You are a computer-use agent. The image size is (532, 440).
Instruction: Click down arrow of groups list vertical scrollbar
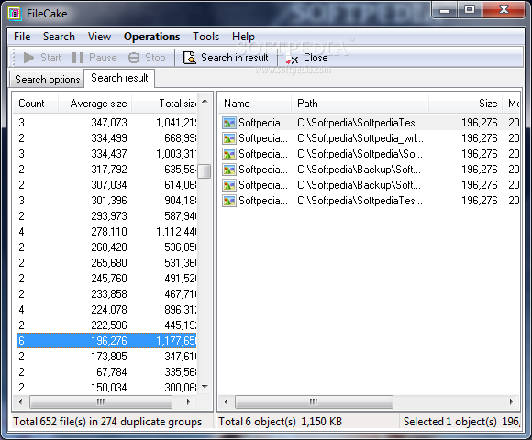click(x=205, y=387)
